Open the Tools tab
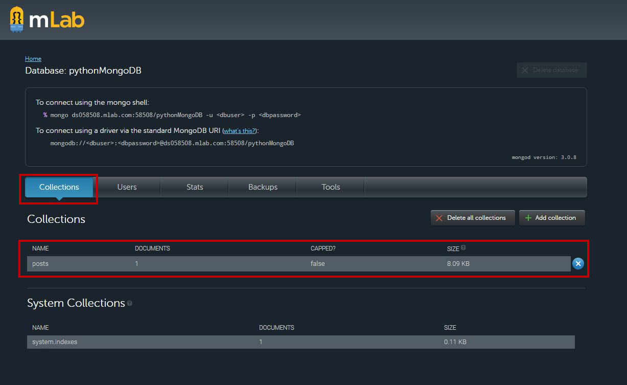 [x=331, y=187]
